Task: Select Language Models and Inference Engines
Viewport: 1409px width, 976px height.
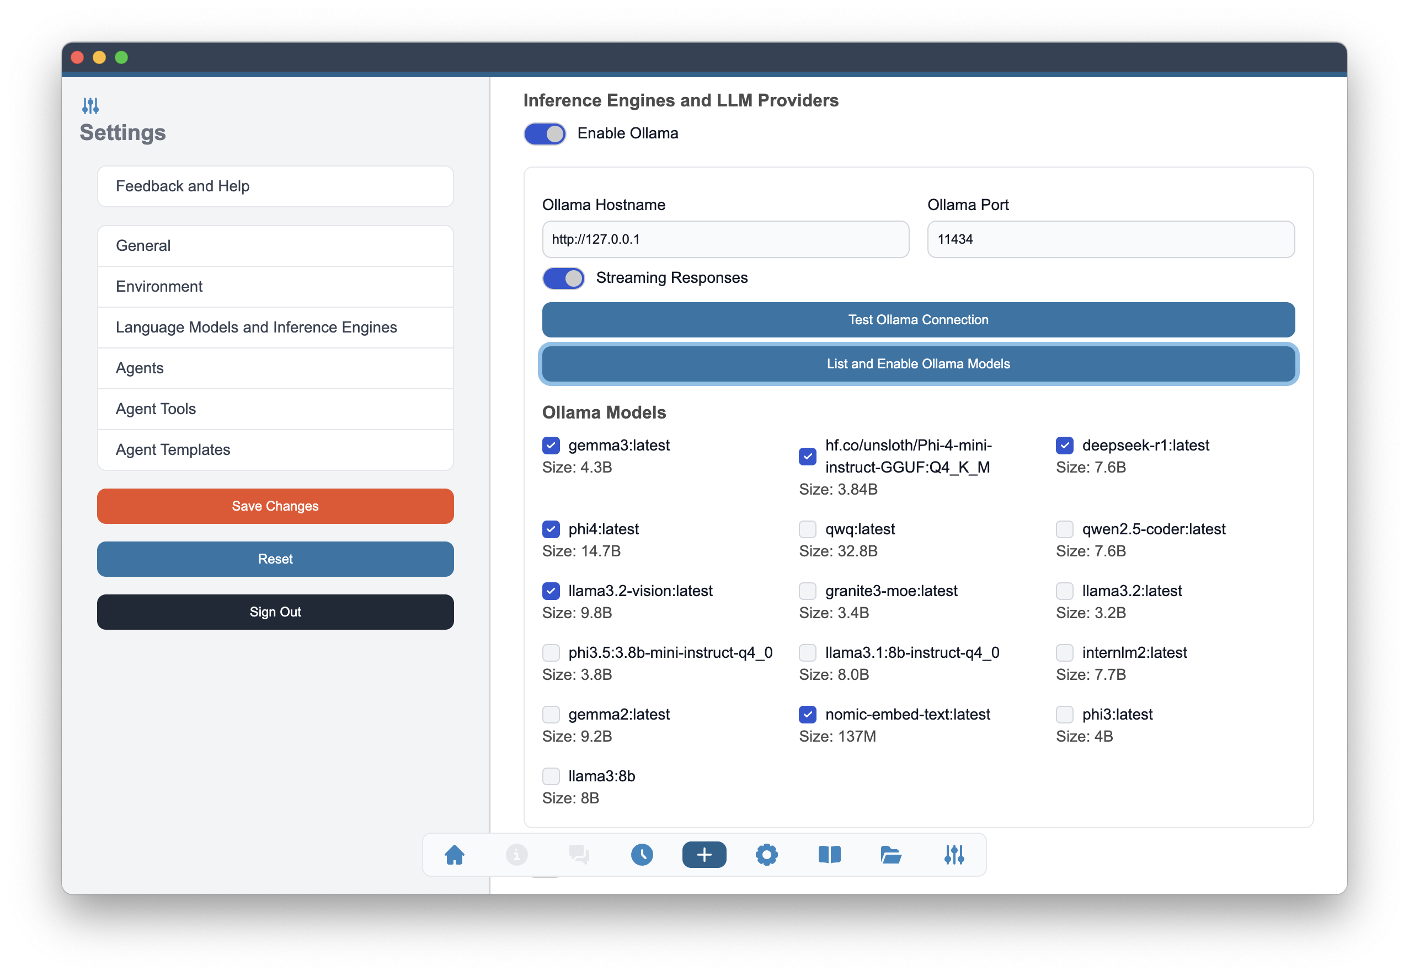Action: point(275,327)
